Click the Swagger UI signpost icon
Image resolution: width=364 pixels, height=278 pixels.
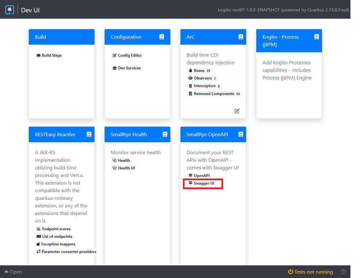pos(190,183)
